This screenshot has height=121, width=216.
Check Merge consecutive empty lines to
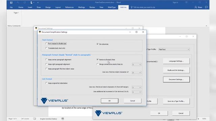98,64
